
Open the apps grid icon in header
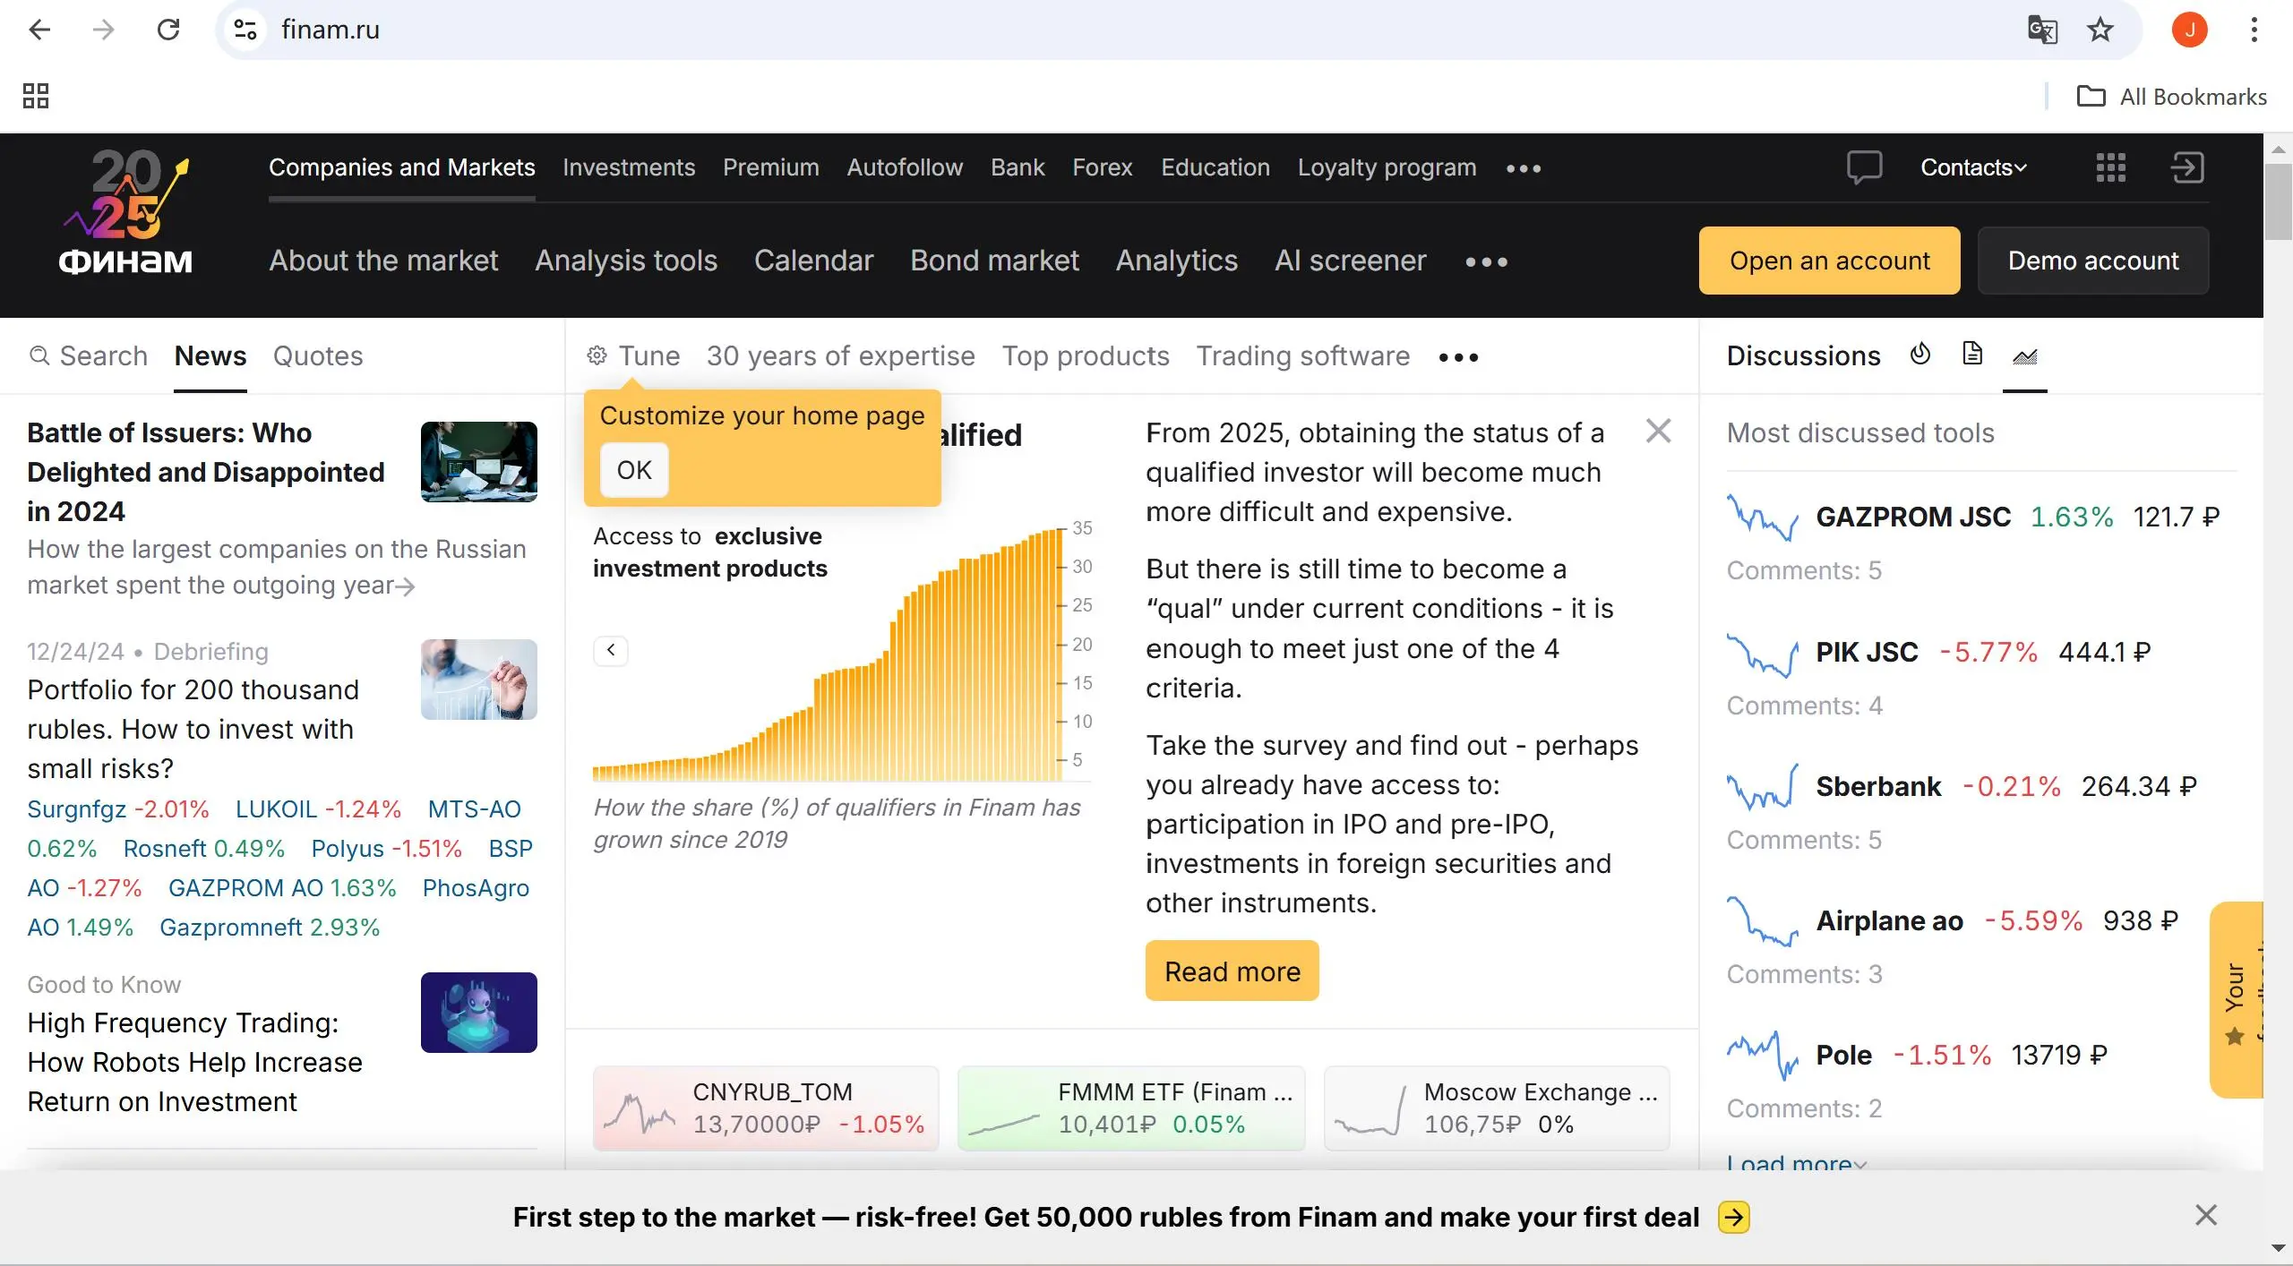coord(2111,167)
